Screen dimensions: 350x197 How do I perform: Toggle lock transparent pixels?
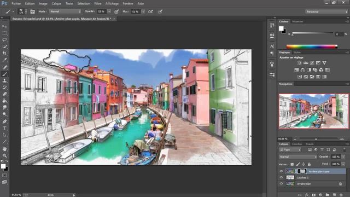click(292, 164)
